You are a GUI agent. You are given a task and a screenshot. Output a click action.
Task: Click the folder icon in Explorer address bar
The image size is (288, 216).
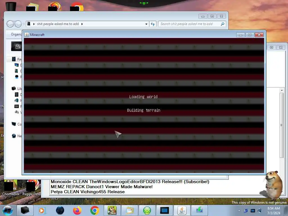click(x=29, y=24)
